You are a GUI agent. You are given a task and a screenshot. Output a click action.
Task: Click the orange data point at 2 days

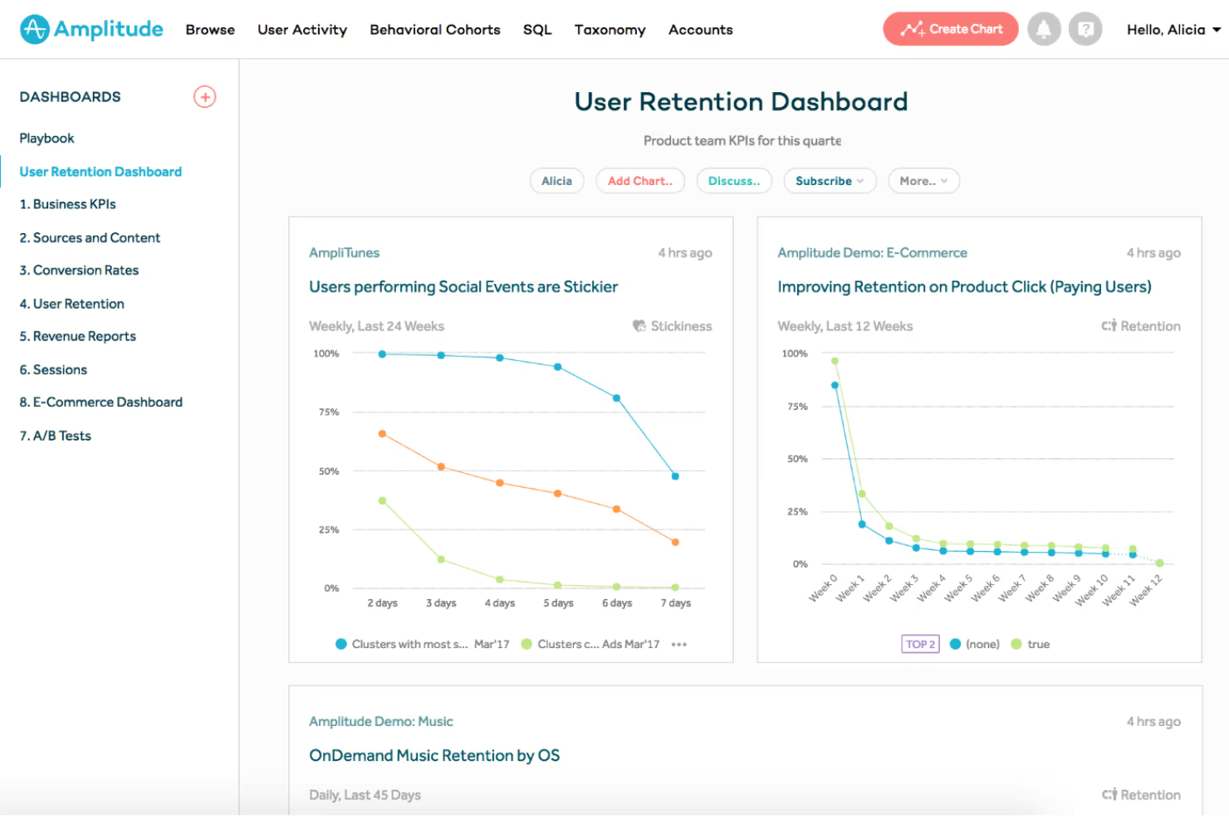coord(382,434)
